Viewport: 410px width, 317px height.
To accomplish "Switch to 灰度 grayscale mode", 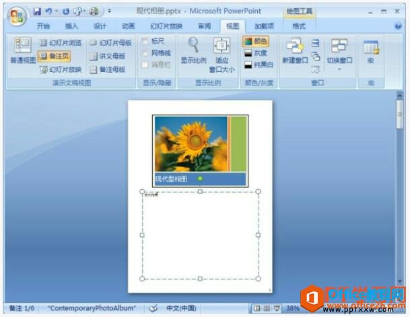I will pos(256,53).
